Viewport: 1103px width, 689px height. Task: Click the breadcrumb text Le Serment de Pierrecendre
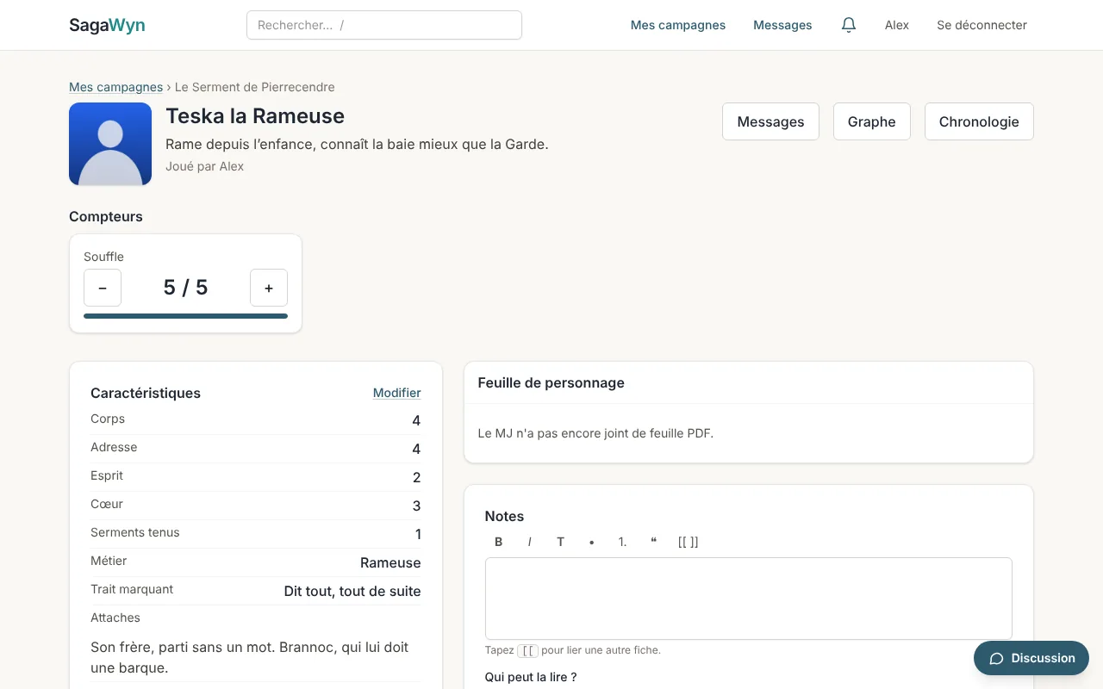(x=255, y=87)
